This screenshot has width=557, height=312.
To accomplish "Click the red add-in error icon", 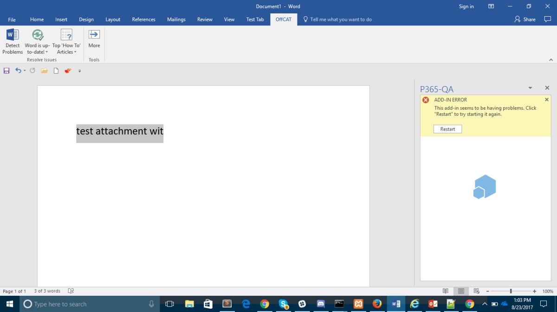I will coord(426,100).
